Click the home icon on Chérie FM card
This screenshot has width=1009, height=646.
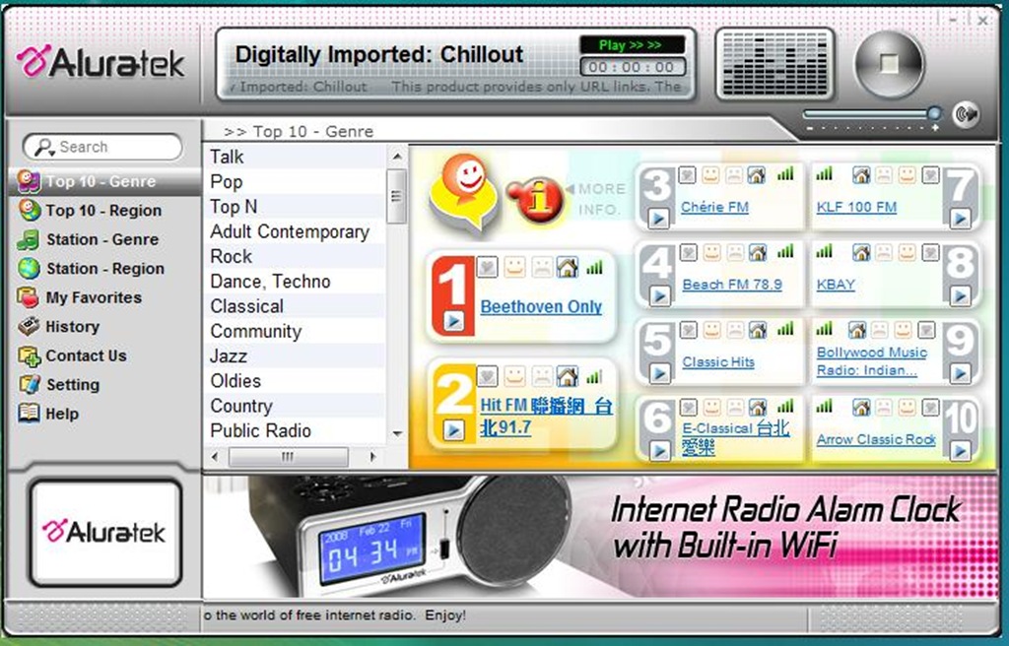[756, 175]
